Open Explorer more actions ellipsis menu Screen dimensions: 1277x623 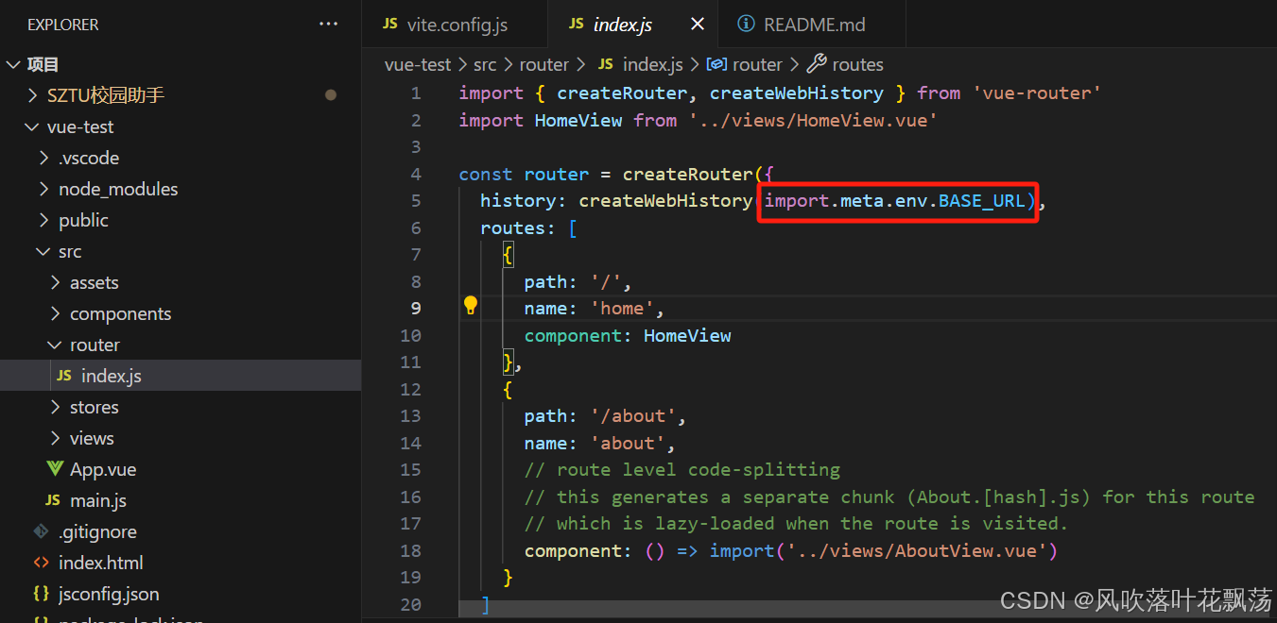tap(328, 25)
